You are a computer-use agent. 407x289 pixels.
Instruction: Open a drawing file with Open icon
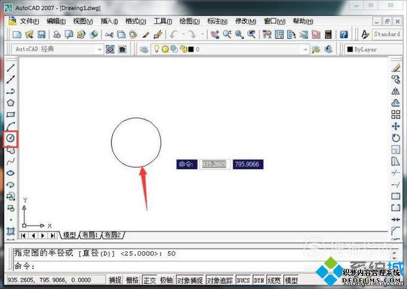tap(29, 34)
